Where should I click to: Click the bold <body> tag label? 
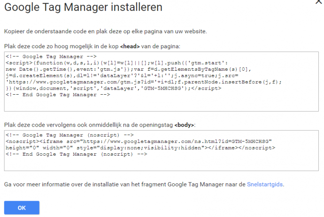pyautogui.click(x=184, y=125)
